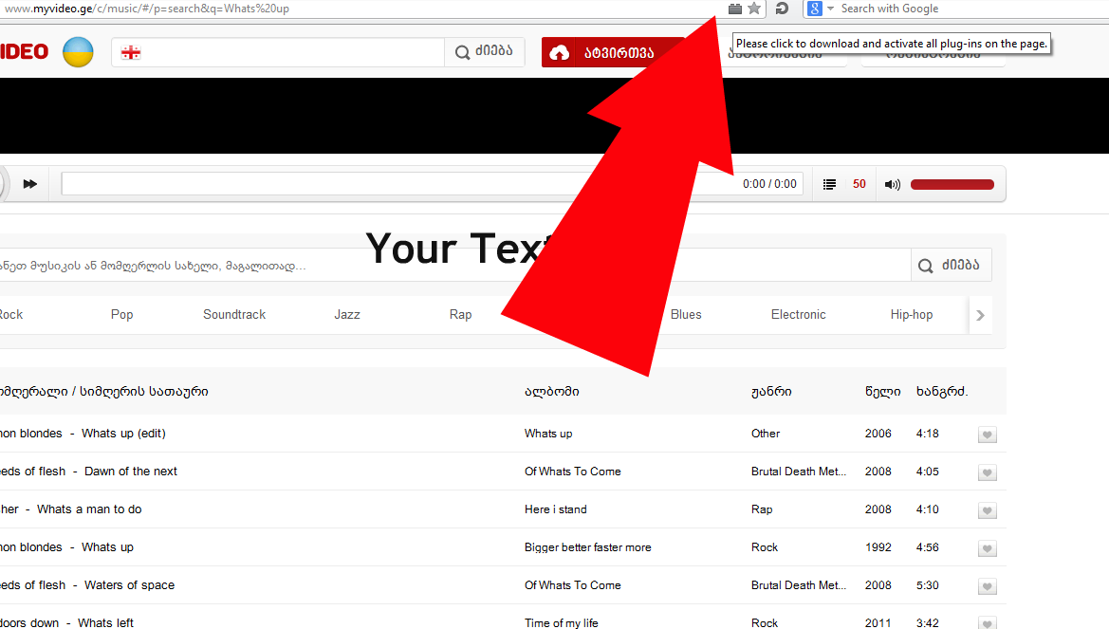This screenshot has height=629, width=1109.
Task: Skip to next track with forward button
Action: tap(29, 184)
